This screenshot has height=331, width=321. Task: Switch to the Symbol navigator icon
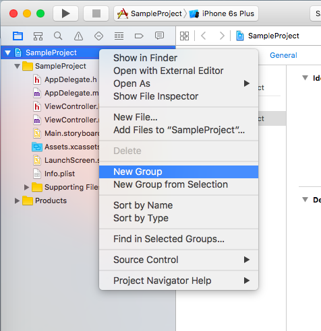pyautogui.click(x=38, y=36)
